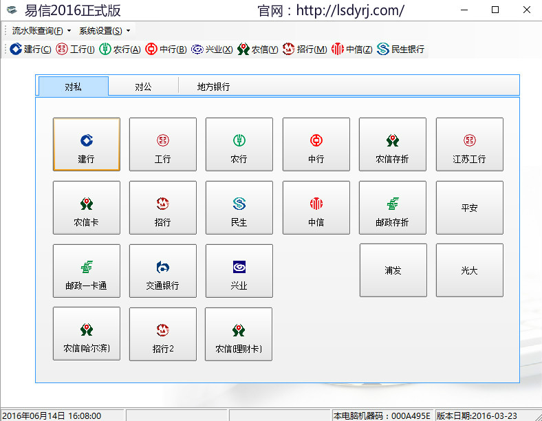Click the date-time 2016年06月14日 status text

coord(52,415)
